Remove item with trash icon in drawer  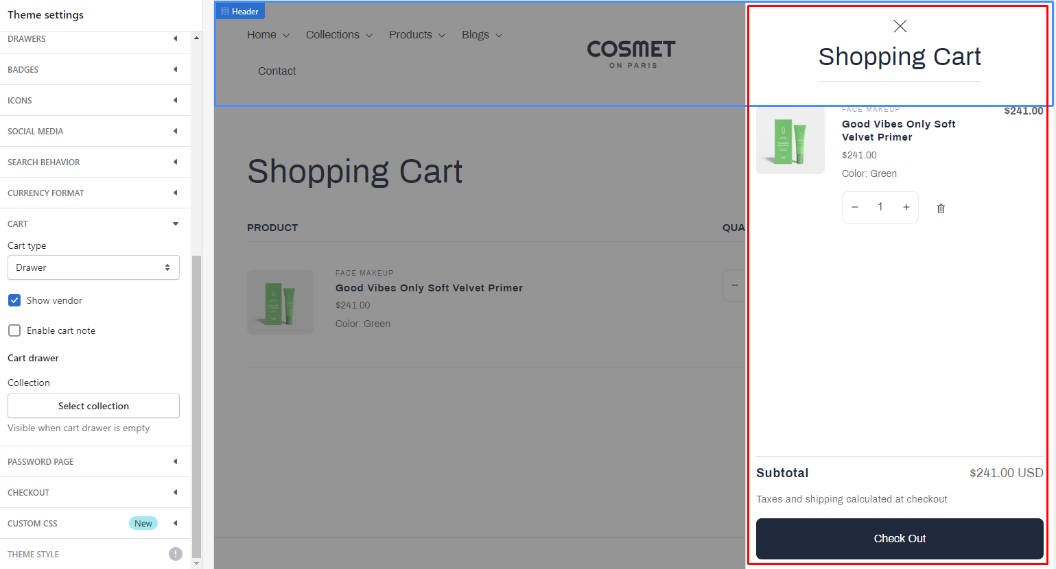pos(941,208)
